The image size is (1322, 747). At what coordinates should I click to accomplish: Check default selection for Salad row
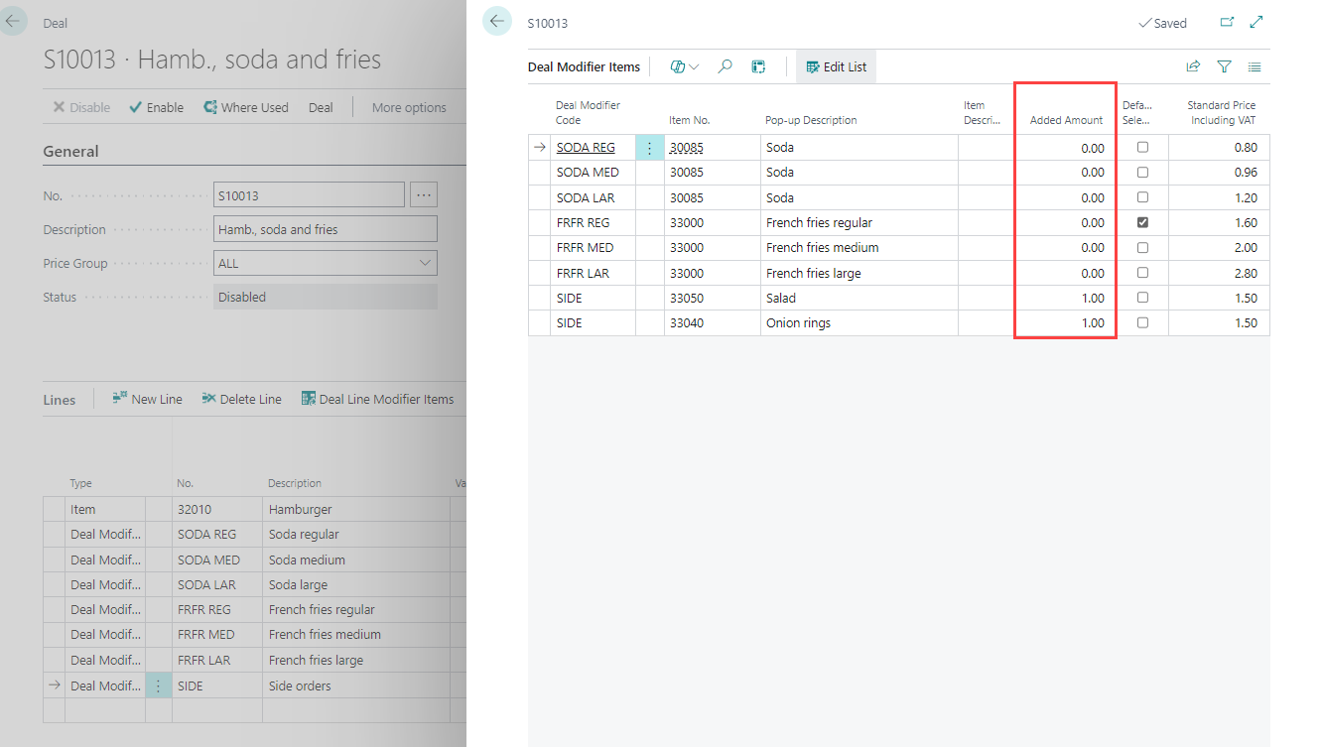coord(1142,298)
